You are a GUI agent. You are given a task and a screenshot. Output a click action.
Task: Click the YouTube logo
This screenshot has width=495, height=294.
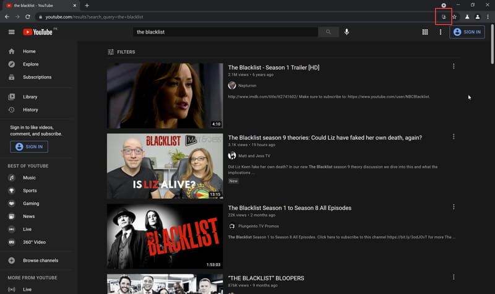click(38, 32)
